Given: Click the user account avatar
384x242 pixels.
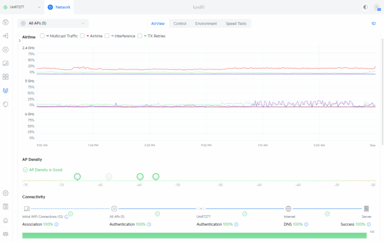Looking at the screenshot, I should [x=376, y=7].
